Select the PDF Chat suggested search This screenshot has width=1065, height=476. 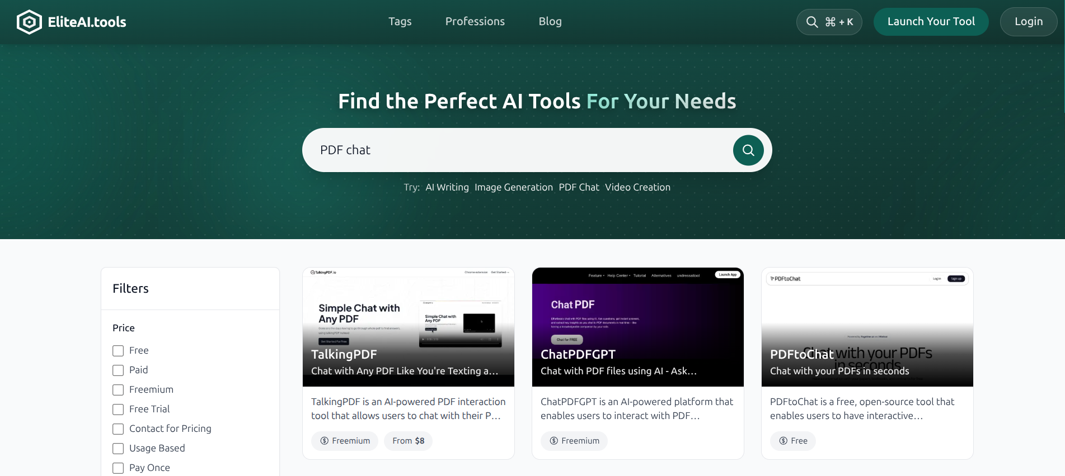point(579,187)
